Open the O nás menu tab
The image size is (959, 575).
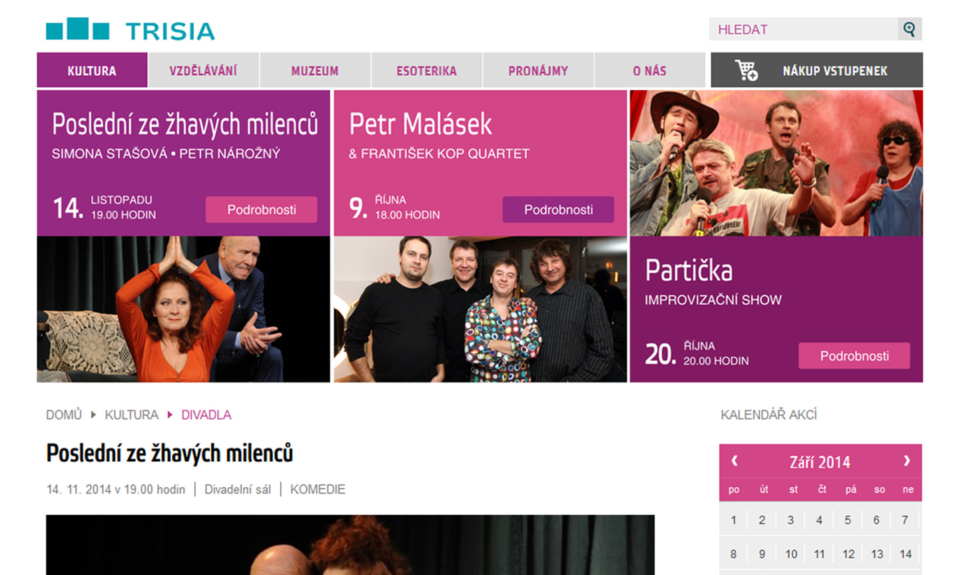649,71
